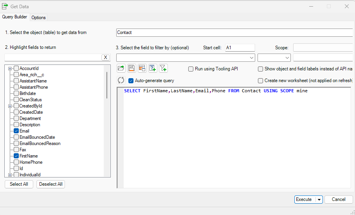
Task: Click the open saved query folder icon
Action: 121,68
